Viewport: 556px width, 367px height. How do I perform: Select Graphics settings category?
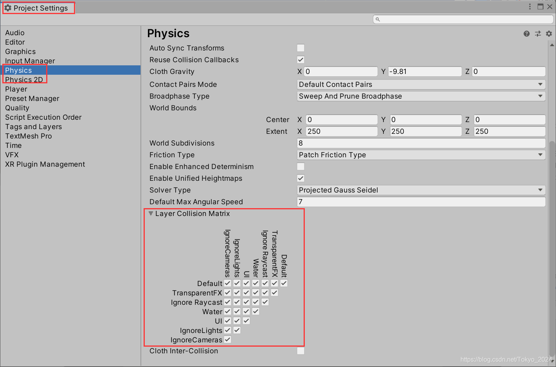[x=20, y=52]
